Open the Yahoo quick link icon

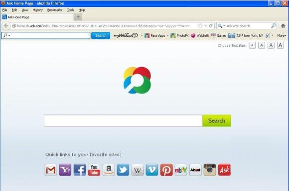[65, 170]
